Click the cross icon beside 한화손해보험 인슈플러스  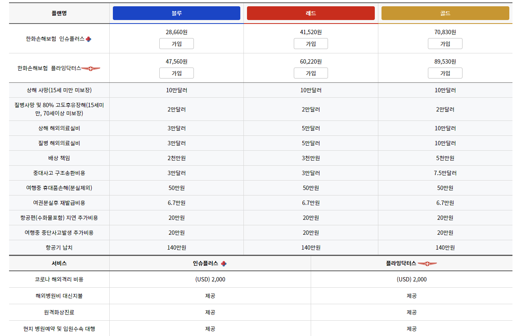[x=88, y=39]
